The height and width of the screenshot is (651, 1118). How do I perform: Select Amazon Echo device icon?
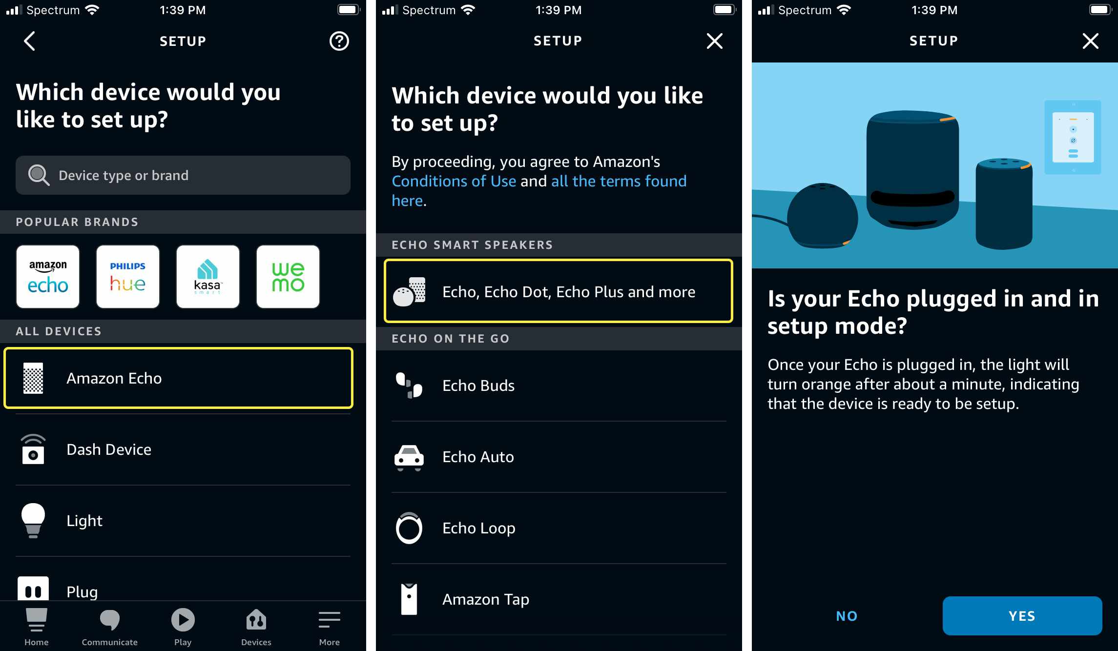pos(33,378)
